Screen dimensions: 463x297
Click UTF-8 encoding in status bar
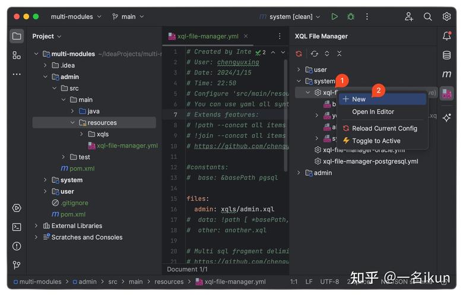pos(329,282)
